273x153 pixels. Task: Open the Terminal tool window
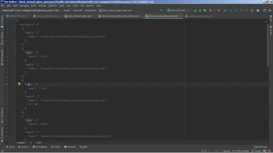coord(70,147)
